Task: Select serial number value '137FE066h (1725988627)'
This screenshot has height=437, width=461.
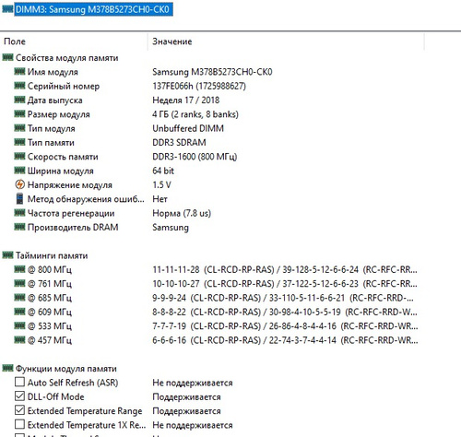Action: (x=199, y=86)
